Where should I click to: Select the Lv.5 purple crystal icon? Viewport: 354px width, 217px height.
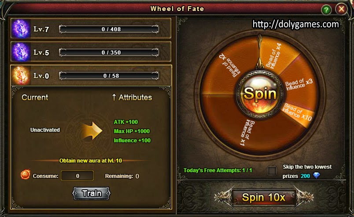coord(21,52)
